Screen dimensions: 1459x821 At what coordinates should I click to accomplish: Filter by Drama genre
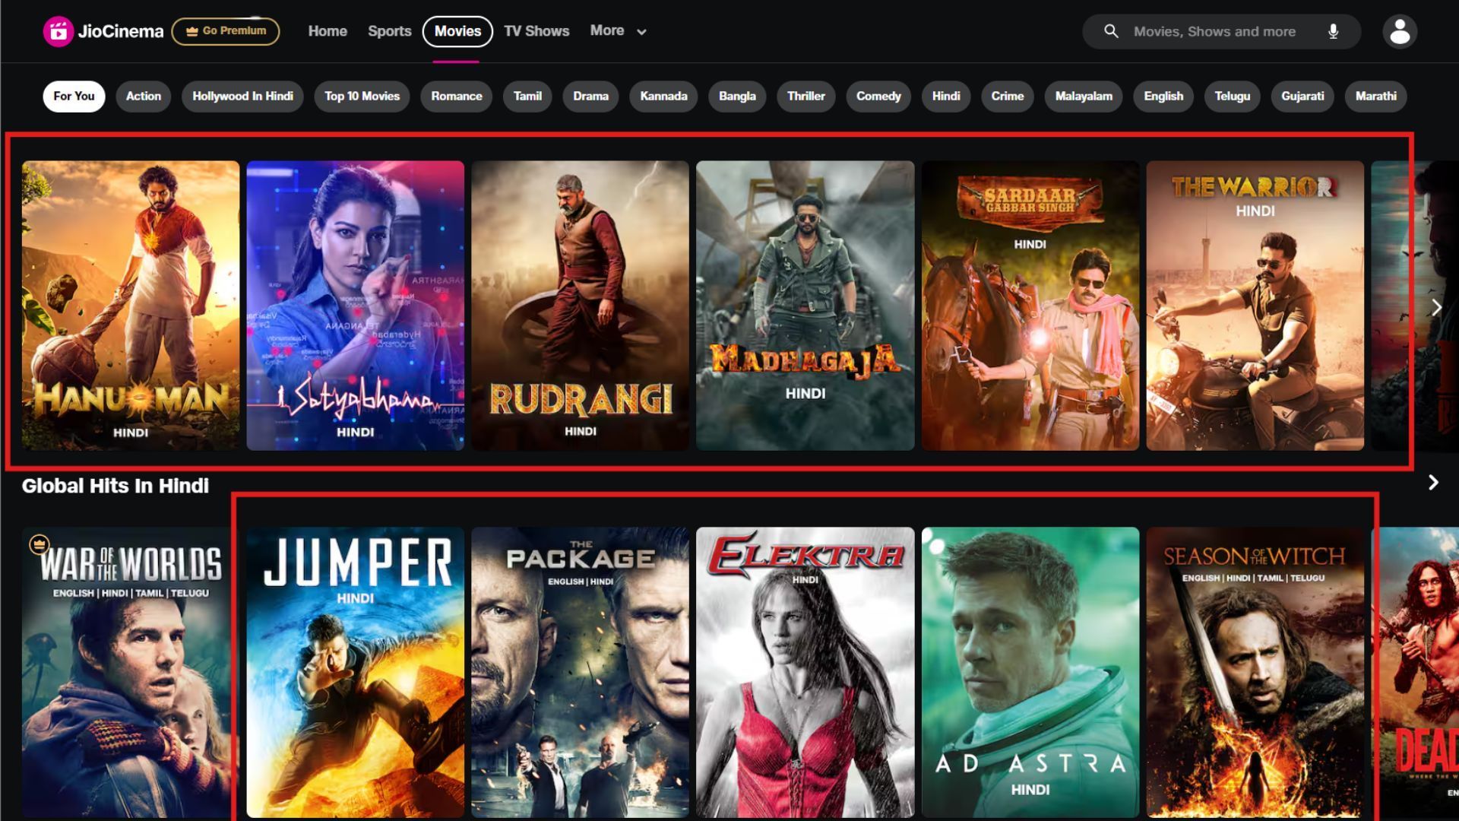(x=590, y=97)
